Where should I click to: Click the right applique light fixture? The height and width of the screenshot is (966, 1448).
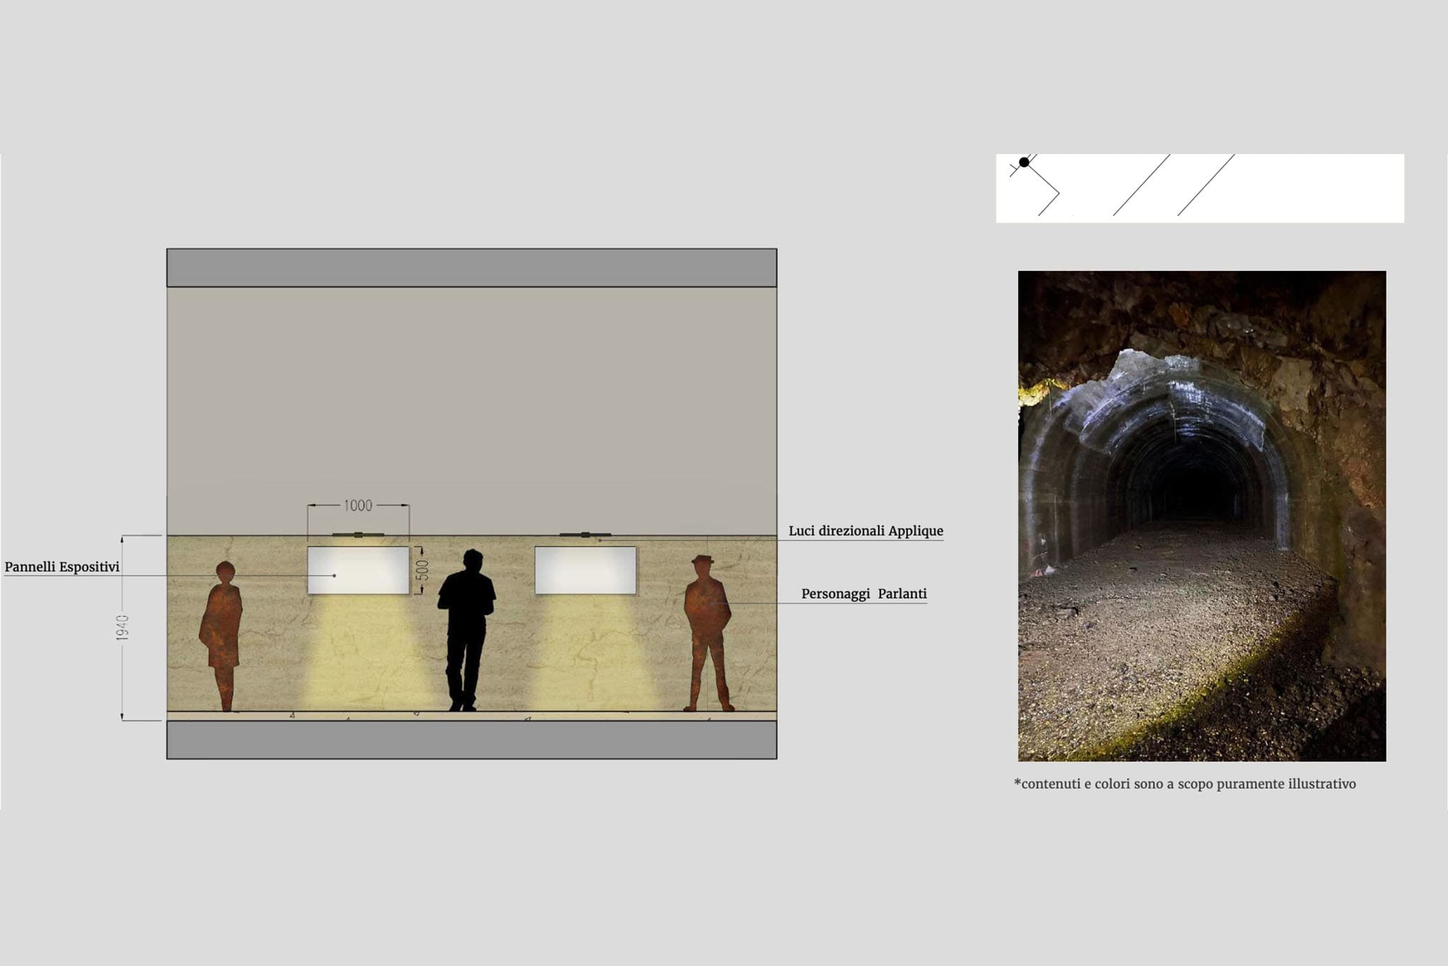585,535
